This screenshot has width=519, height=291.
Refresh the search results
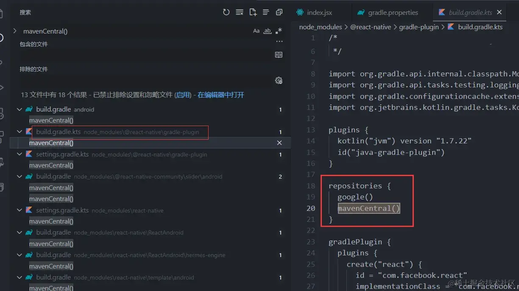click(226, 12)
